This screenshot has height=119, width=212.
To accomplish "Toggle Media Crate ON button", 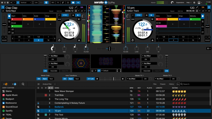I will click(x=39, y=79).
